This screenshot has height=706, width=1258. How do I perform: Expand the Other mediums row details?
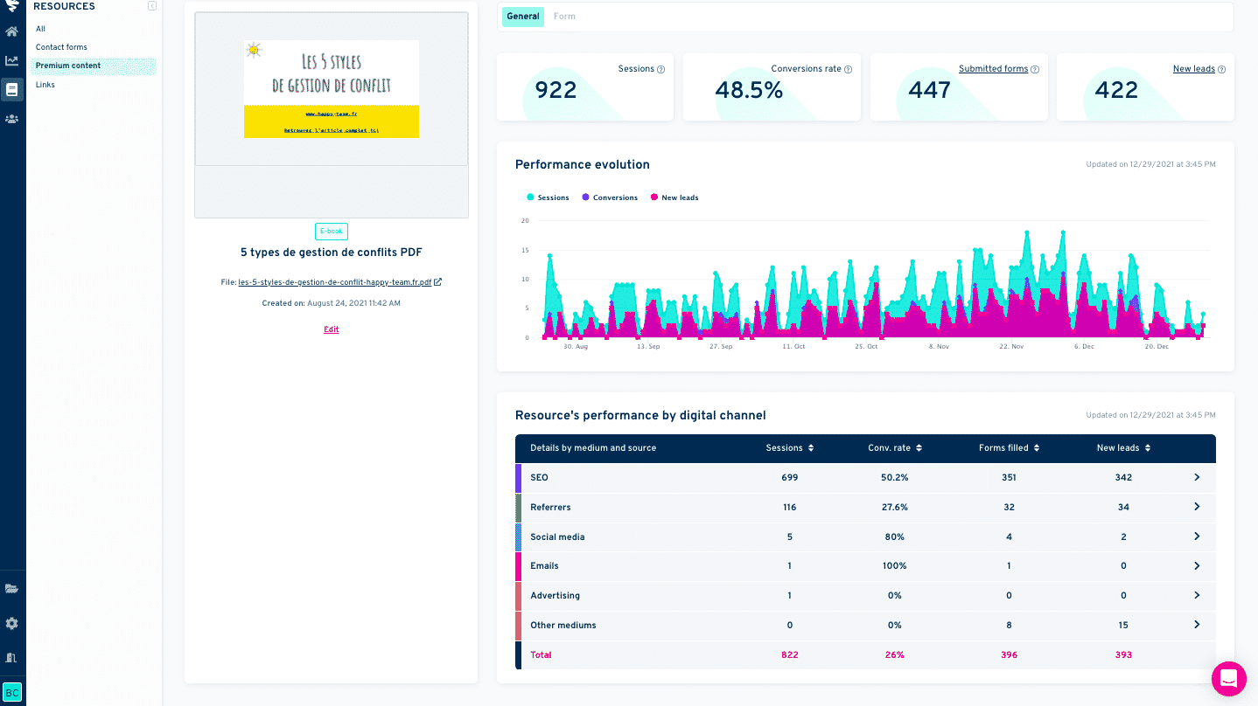pyautogui.click(x=1197, y=625)
